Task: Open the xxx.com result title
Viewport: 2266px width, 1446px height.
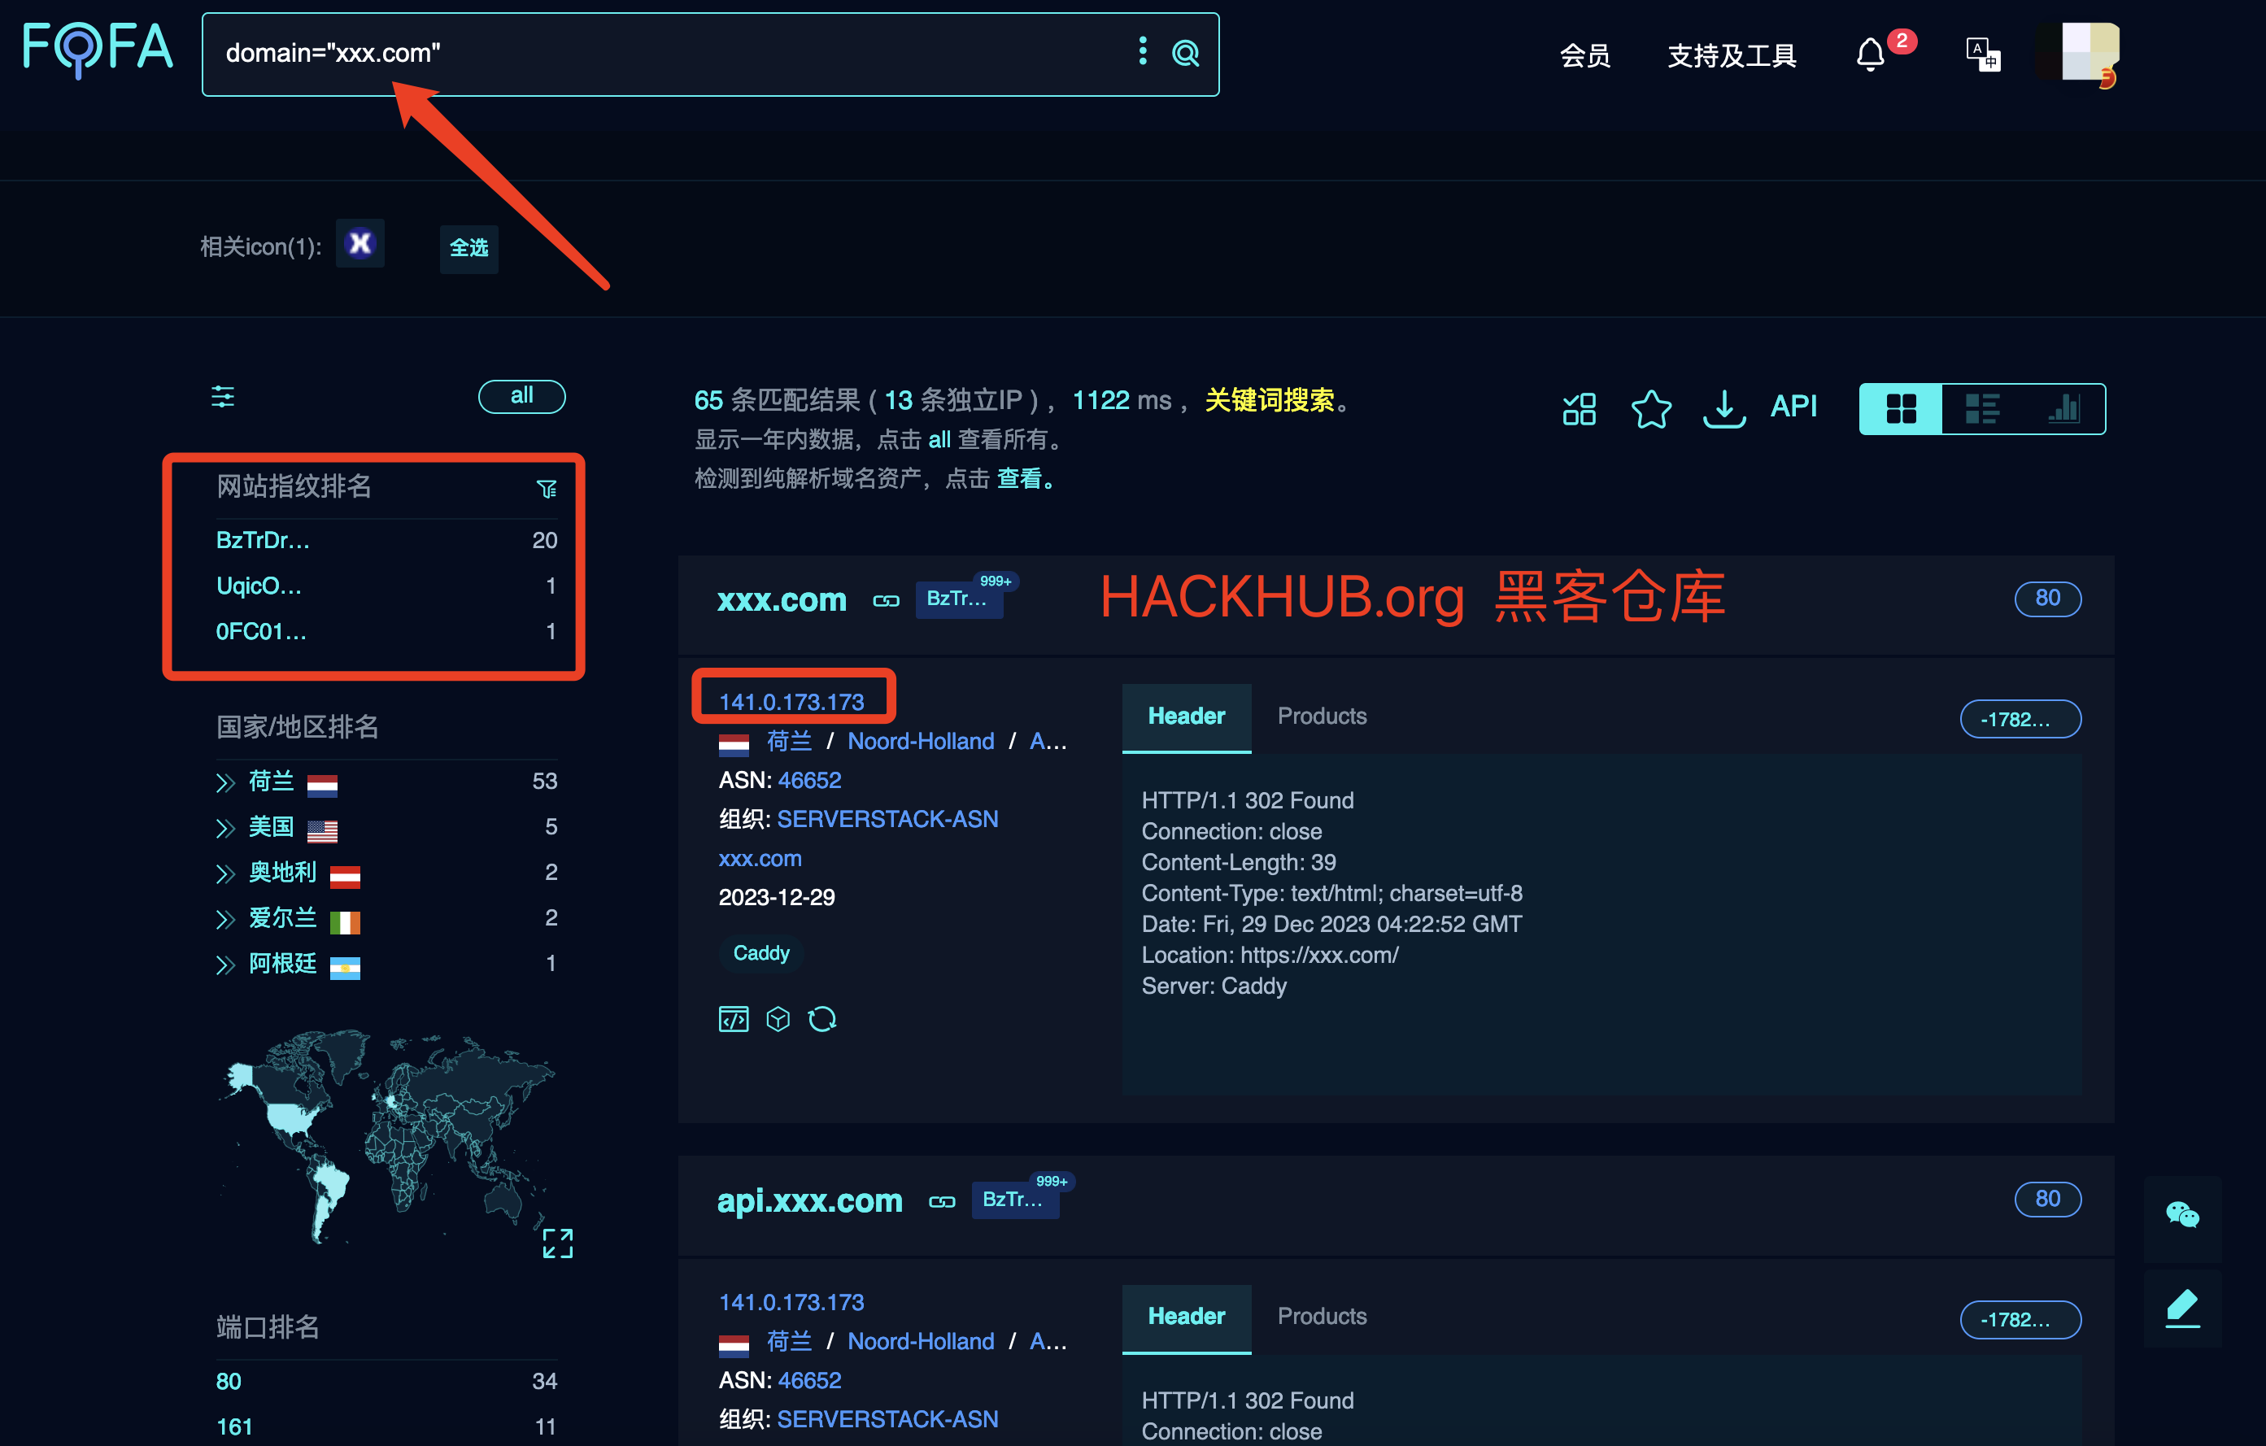Action: (x=782, y=599)
